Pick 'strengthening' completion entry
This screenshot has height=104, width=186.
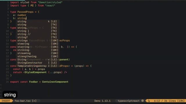tap(38, 57)
